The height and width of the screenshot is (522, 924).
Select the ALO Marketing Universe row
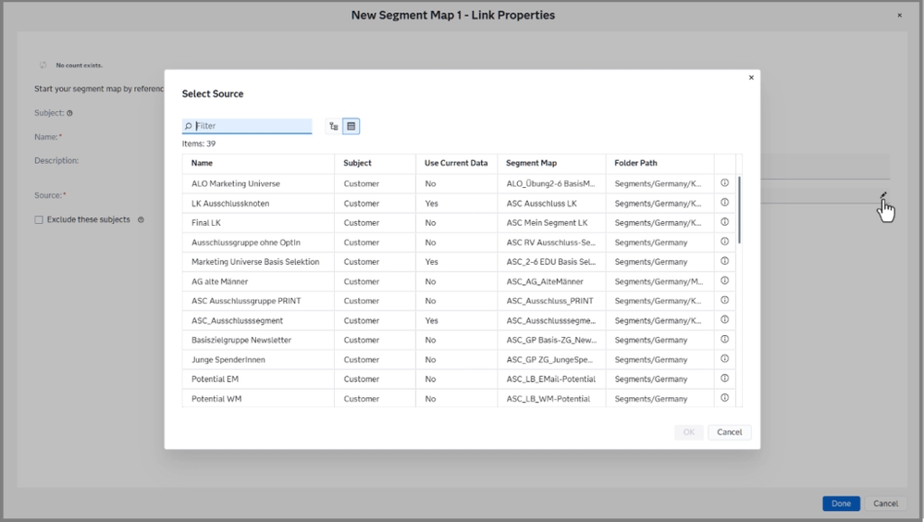pos(459,183)
